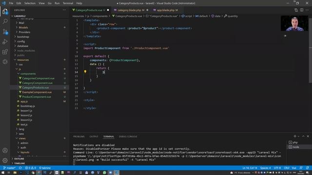312x175 pixels.
Task: Switch to the PROBLEMS panel tab
Action: [x=79, y=137]
